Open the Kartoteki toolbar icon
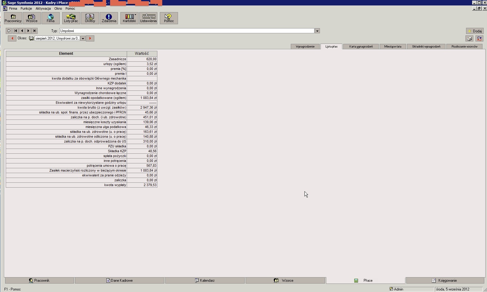This screenshot has height=292, width=487. click(129, 18)
